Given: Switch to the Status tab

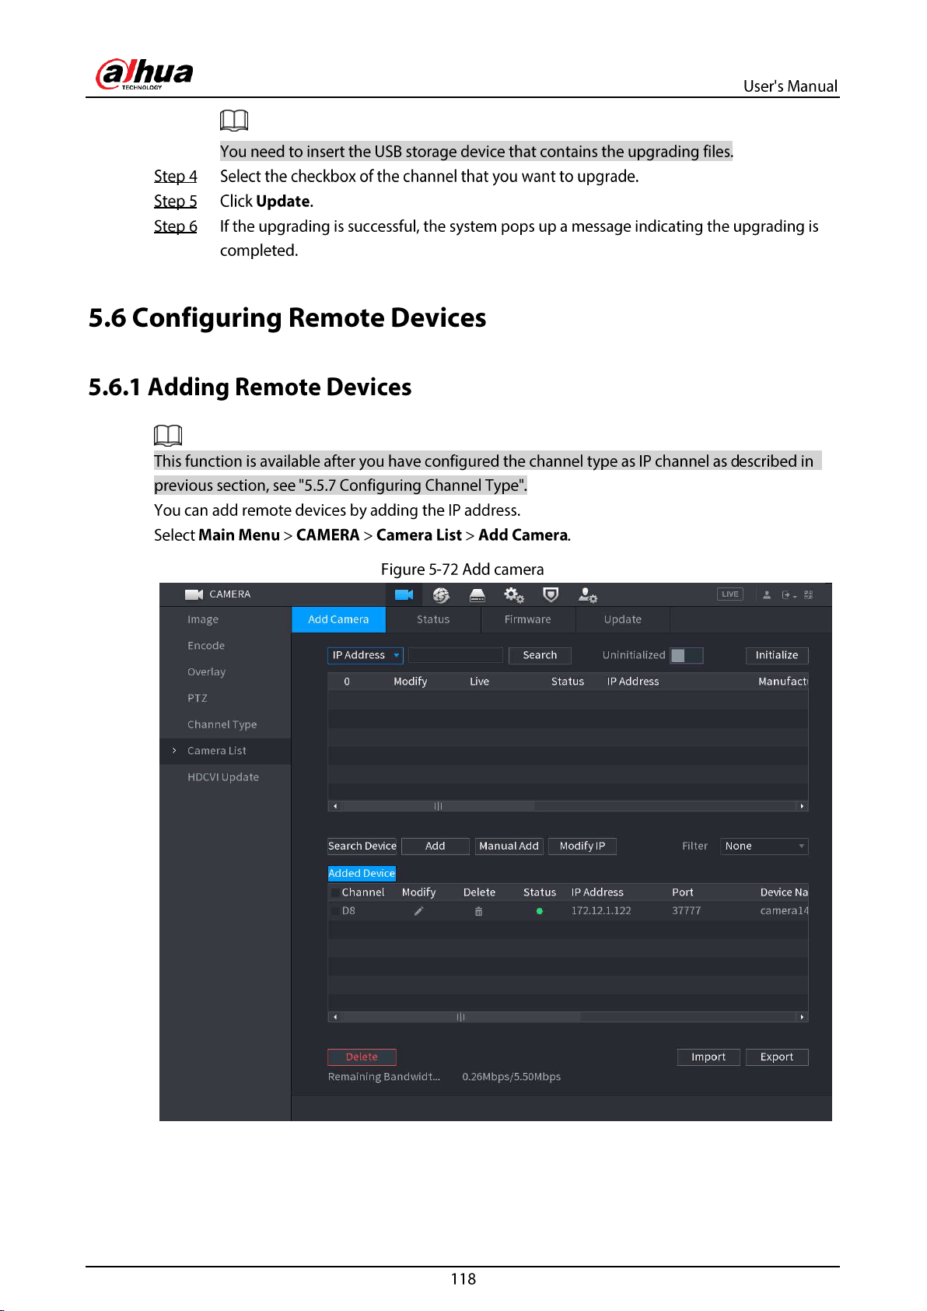Looking at the screenshot, I should tap(433, 619).
